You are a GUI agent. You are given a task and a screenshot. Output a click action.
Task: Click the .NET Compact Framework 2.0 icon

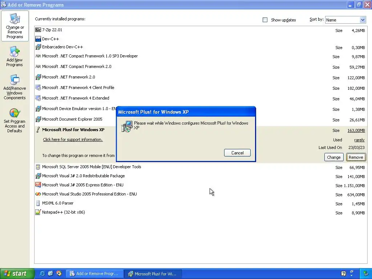[38, 66]
